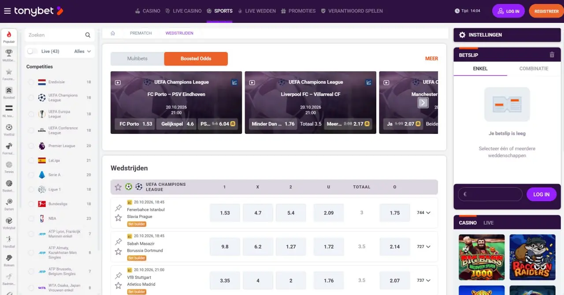Click the search magnifier icon
The height and width of the screenshot is (295, 564).
point(88,35)
